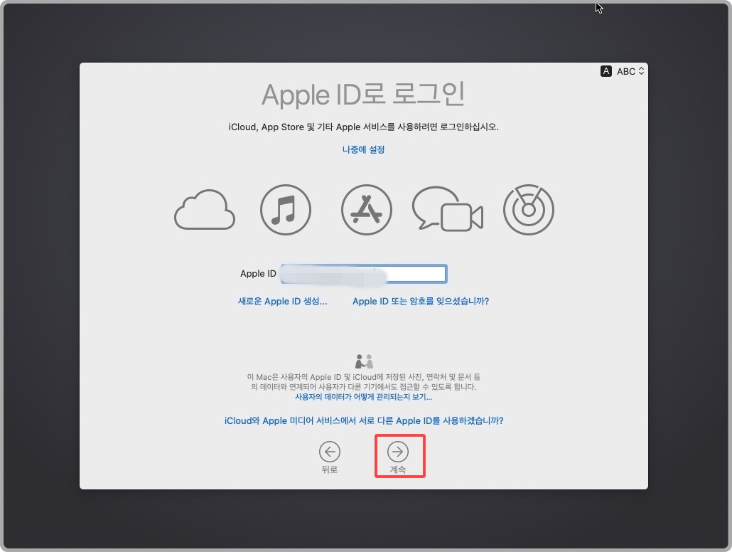
Task: Click the iCloud, App Store description text
Action: [x=363, y=127]
